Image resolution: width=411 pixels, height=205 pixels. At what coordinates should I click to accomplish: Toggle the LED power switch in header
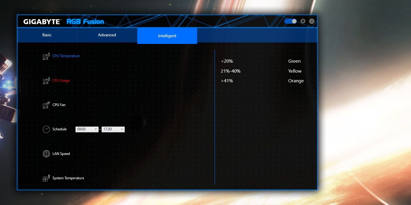290,21
